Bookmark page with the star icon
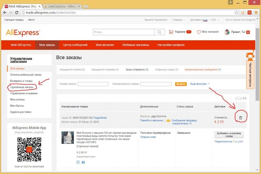The image size is (261, 174). (x=236, y=13)
